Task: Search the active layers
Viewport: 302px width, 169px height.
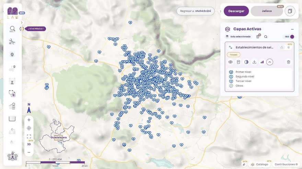Action: (266, 37)
